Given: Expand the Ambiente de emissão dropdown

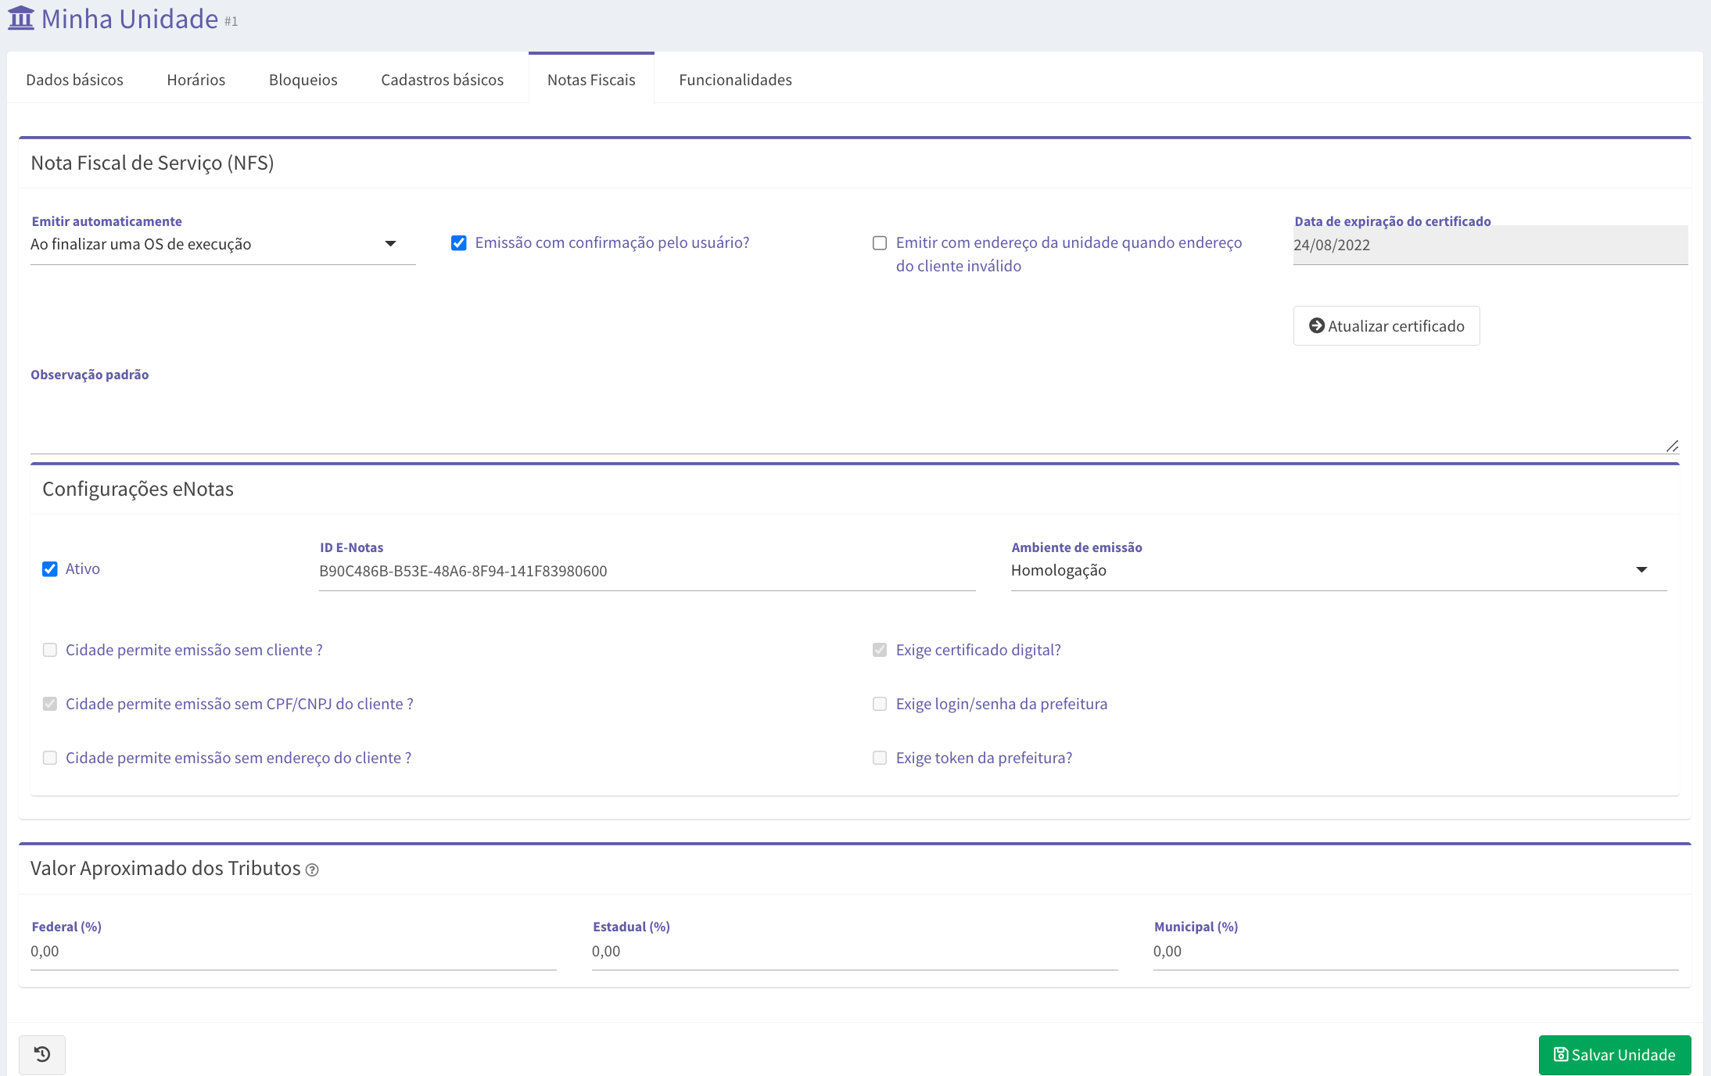Looking at the screenshot, I should (x=1339, y=570).
